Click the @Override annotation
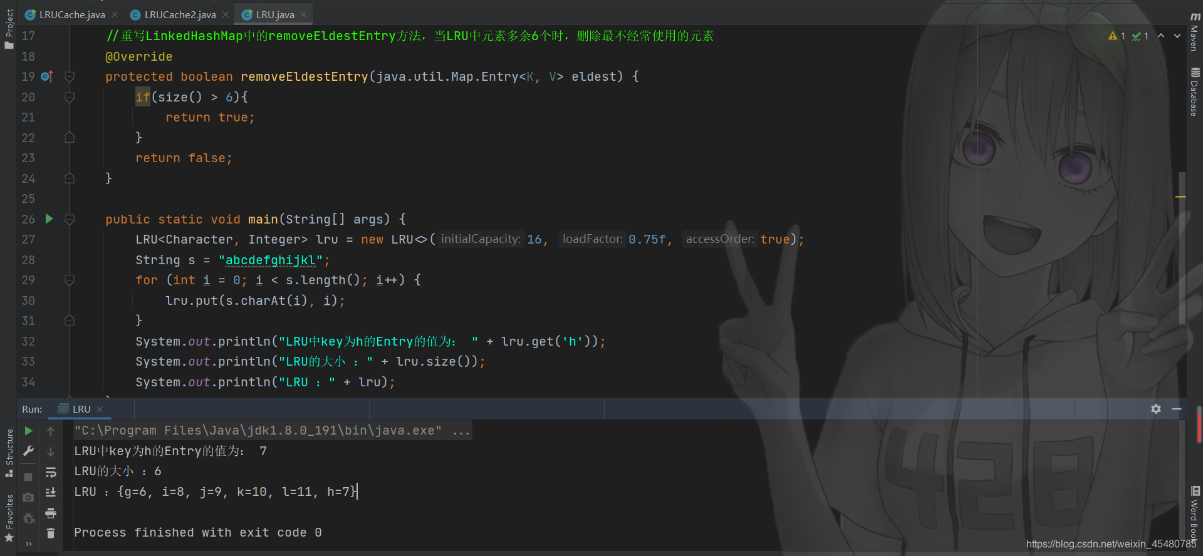 [x=138, y=56]
